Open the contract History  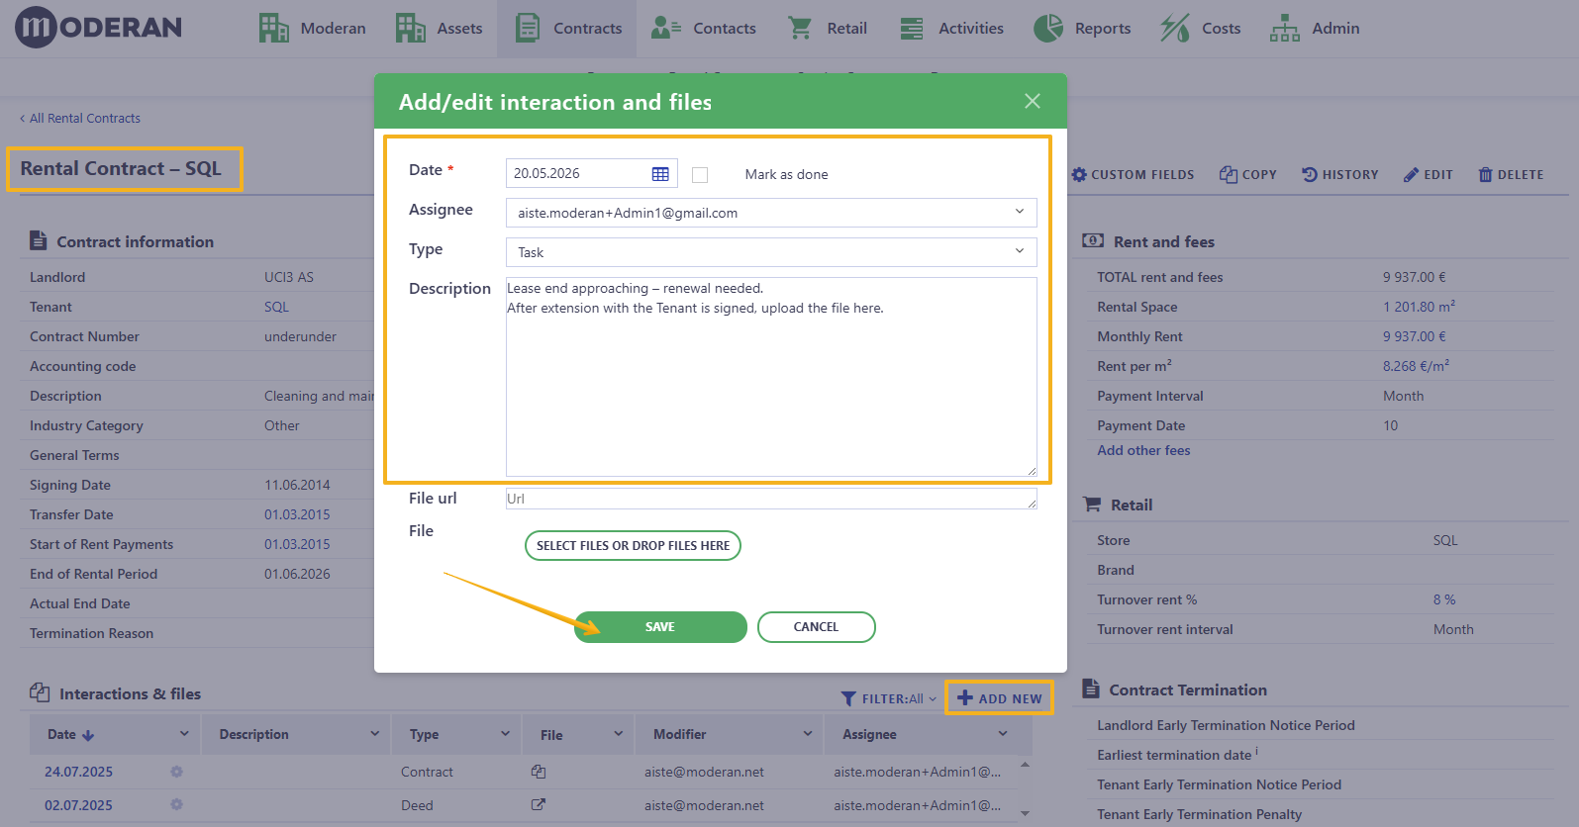click(x=1339, y=174)
